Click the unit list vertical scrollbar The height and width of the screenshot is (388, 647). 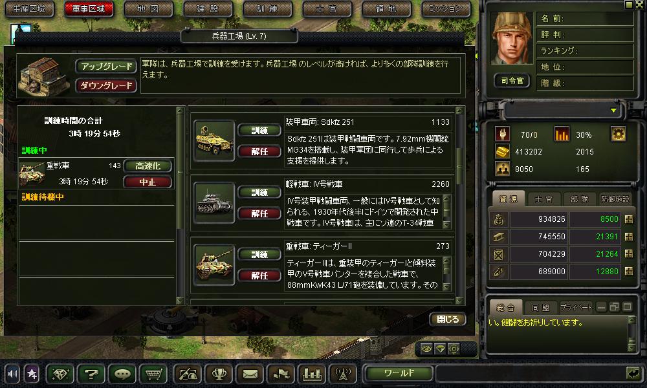(459, 205)
